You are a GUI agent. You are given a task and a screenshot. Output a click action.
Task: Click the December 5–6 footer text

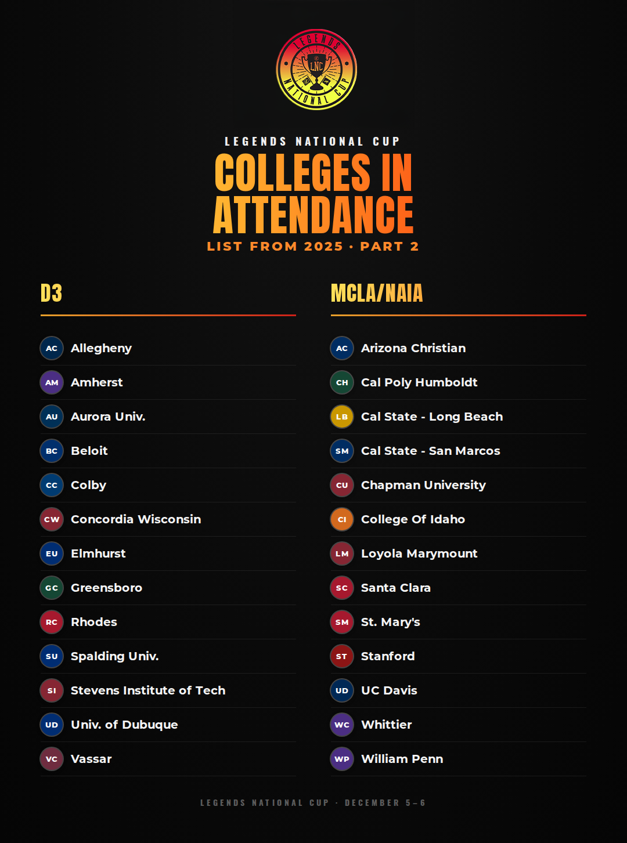tap(385, 803)
